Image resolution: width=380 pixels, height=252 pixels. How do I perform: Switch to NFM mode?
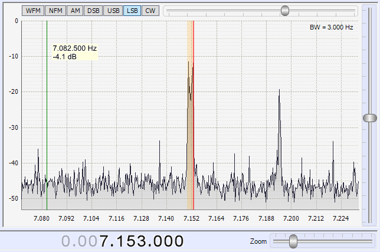55,11
